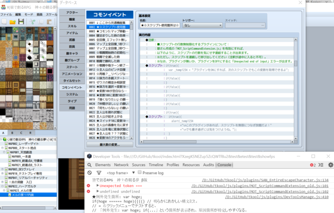Click the project root icon in map tree

pos(5,140)
